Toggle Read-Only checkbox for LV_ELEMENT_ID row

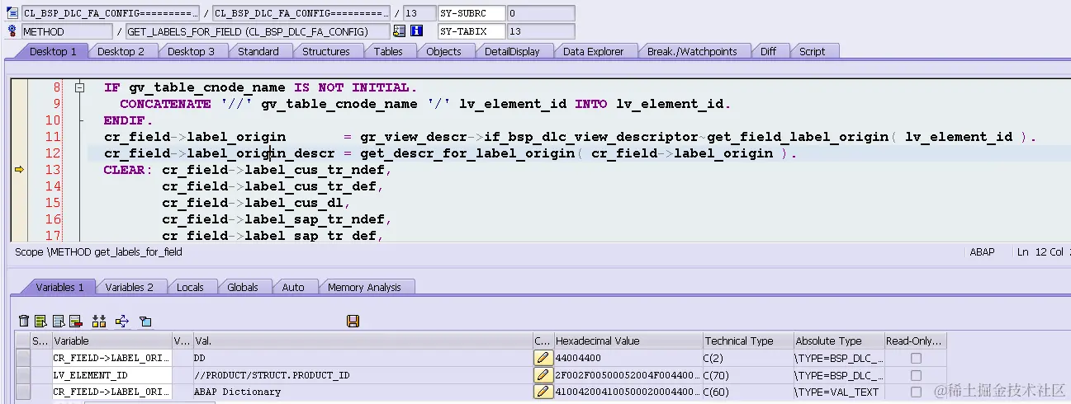[916, 374]
